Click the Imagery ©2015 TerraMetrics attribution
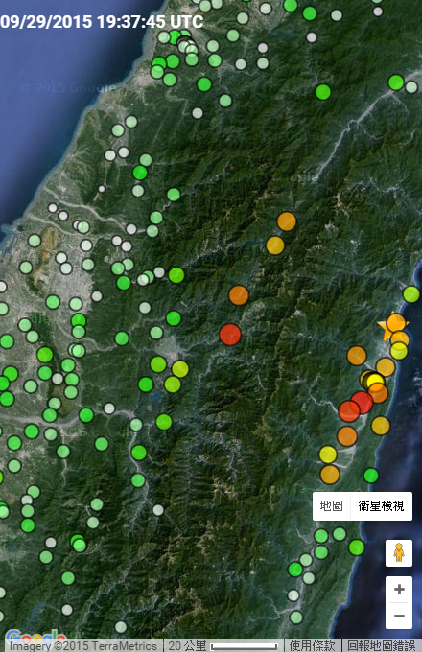 coord(83,646)
